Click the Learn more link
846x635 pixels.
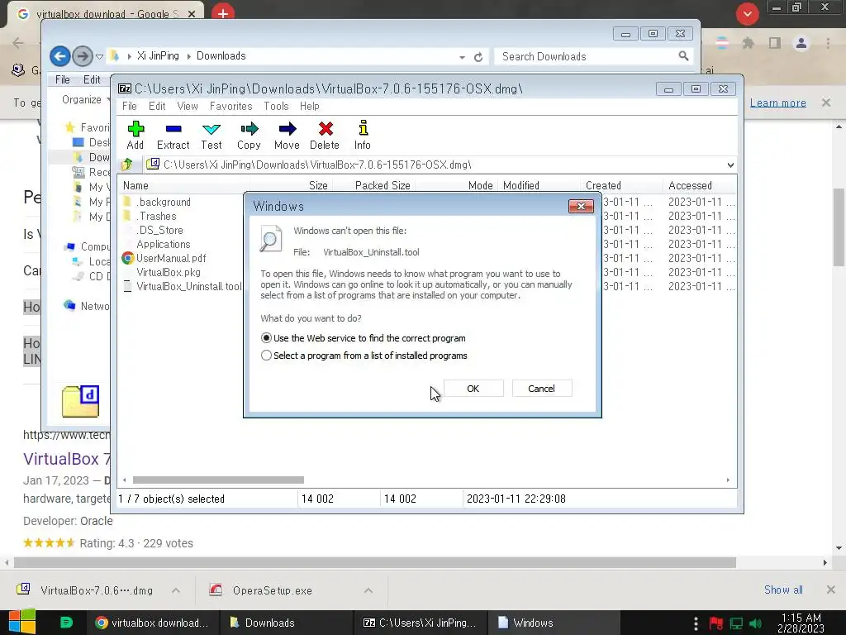pyautogui.click(x=778, y=103)
